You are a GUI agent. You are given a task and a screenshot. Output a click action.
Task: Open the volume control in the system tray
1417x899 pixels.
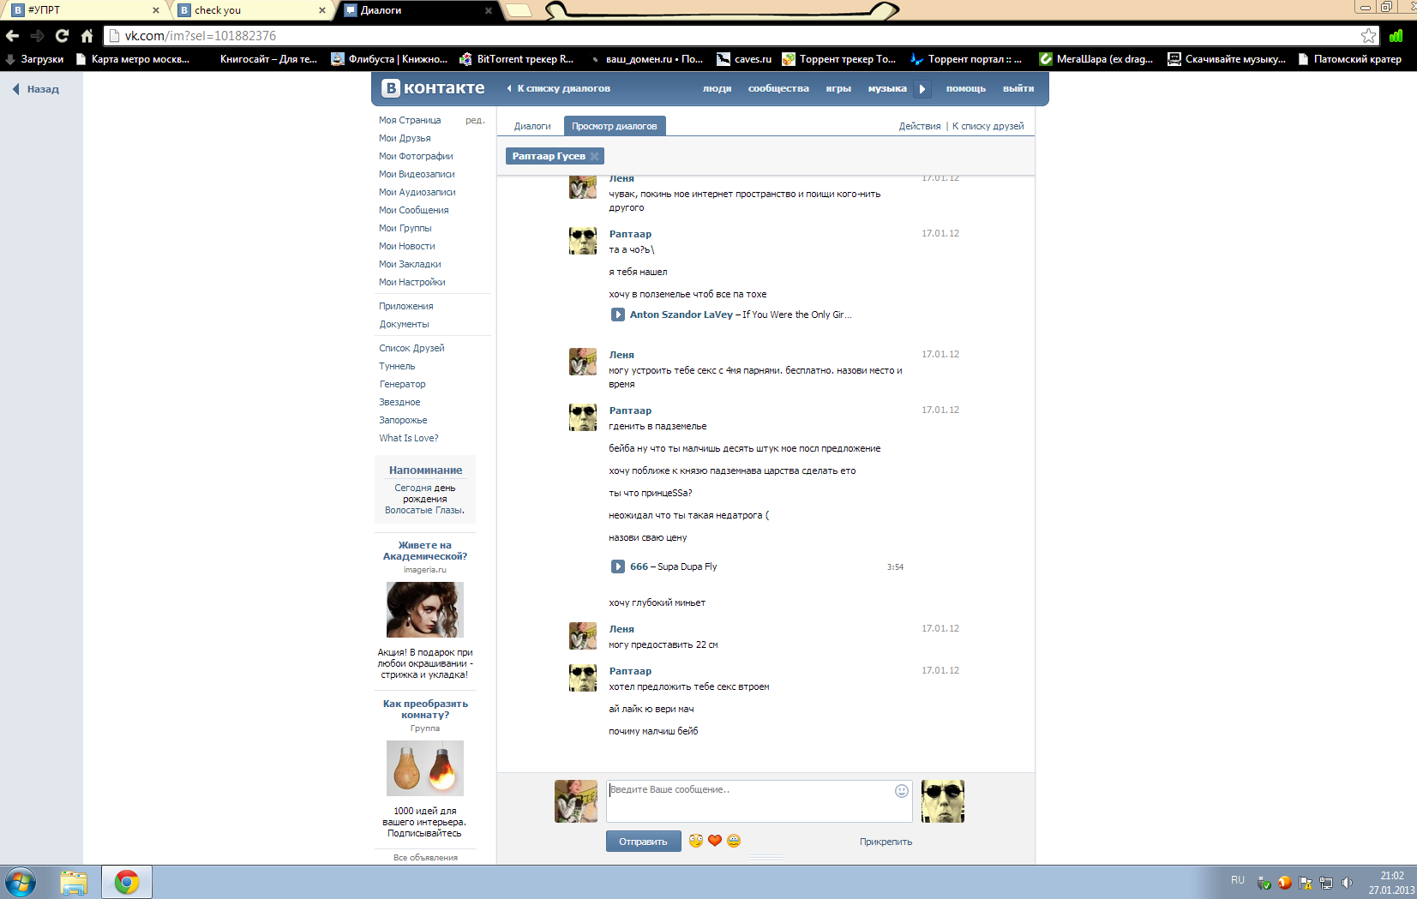pos(1347,883)
